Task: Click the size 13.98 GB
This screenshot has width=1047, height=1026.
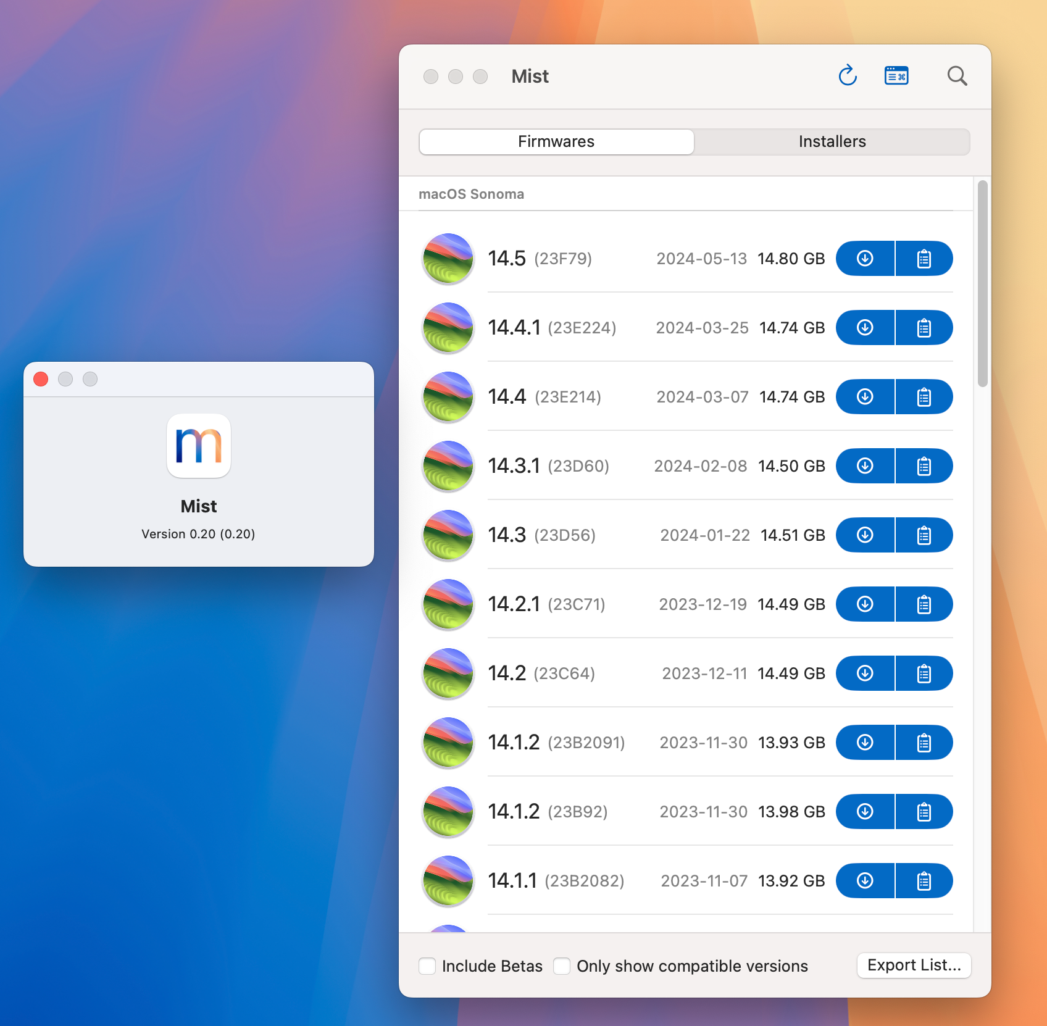Action: pos(791,811)
